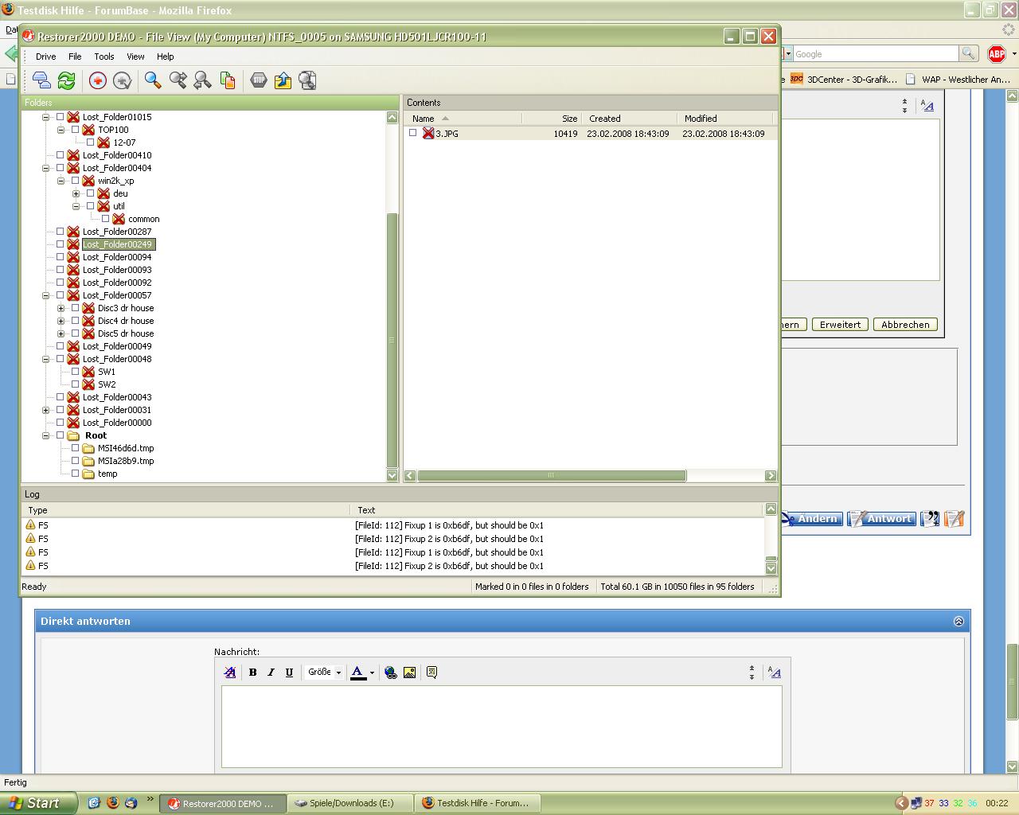
Task: Expand the Disc4 dr house node
Action: 61,321
